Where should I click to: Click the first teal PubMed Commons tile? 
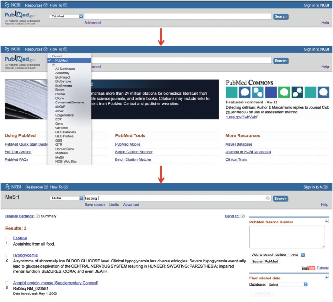point(231,92)
